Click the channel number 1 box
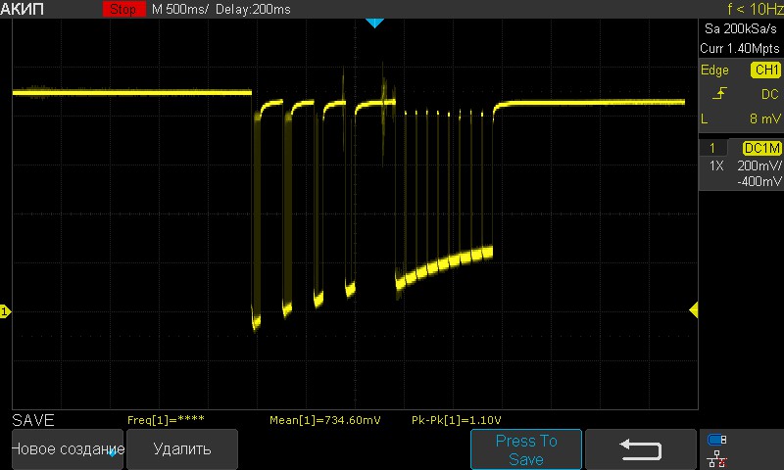 coord(712,148)
